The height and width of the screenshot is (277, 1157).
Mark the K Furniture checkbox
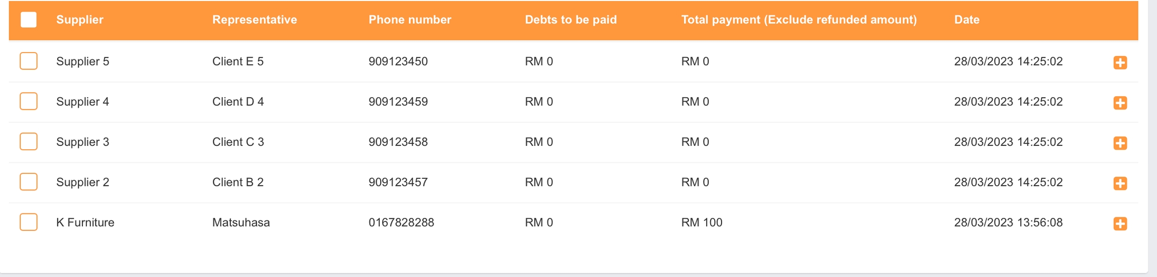click(29, 222)
